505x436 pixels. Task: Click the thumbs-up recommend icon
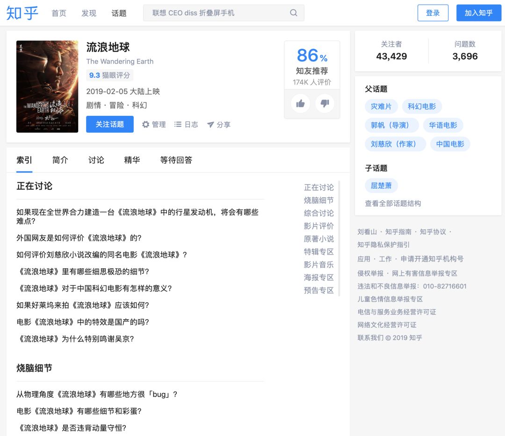(x=300, y=103)
